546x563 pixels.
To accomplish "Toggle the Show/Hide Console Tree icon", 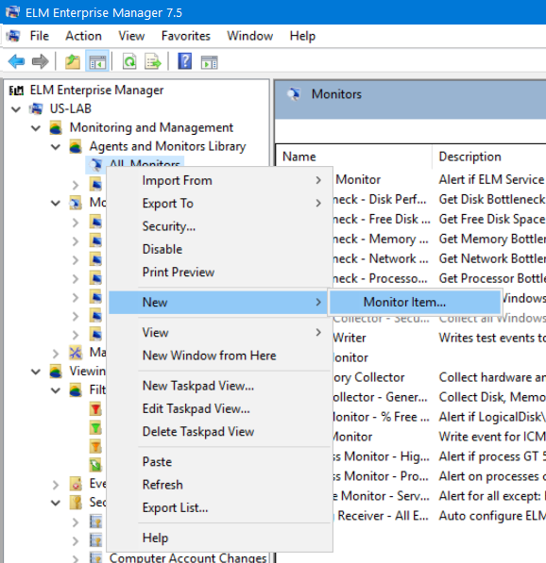I will tap(97, 61).
